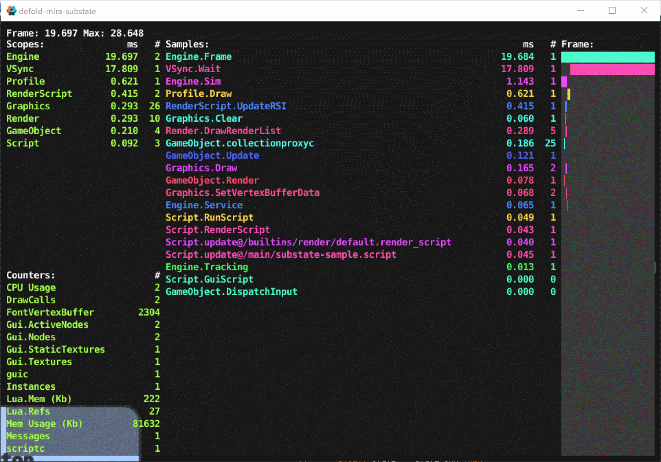Click the RenderScript scope entry
Screen dimensions: 661x462
pos(39,94)
